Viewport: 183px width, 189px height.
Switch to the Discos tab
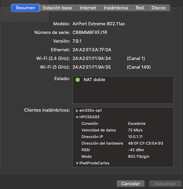(159, 8)
